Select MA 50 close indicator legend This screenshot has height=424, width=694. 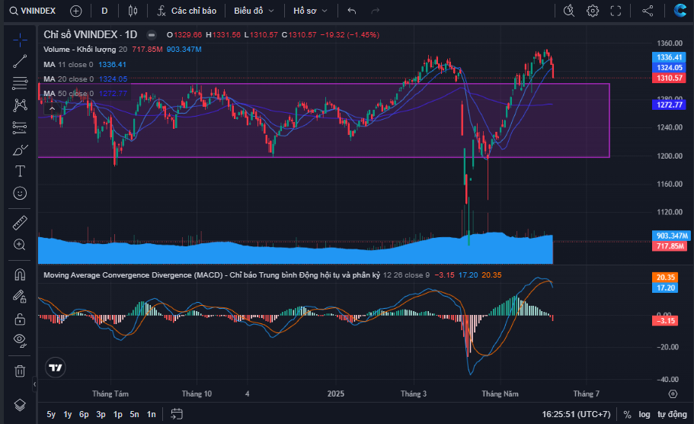tap(69, 94)
